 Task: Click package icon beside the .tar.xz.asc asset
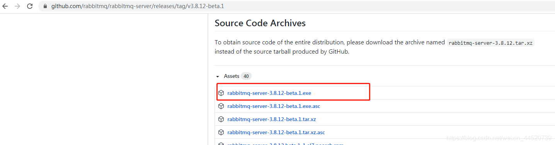(x=221, y=132)
